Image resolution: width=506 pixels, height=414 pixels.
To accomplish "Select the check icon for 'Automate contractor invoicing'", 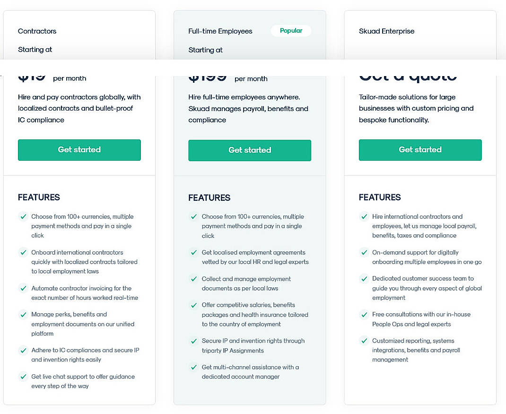I will click(x=23, y=288).
